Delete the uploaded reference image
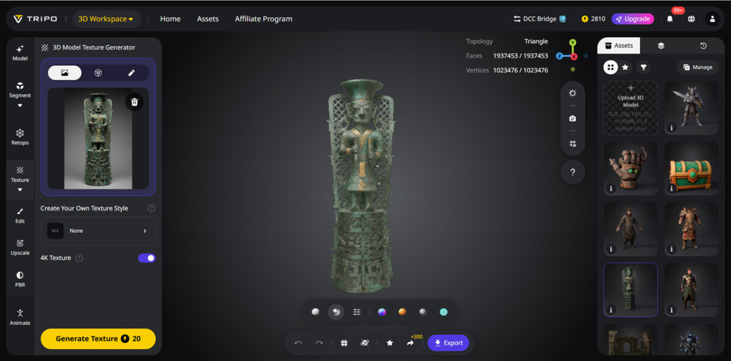 134,102
